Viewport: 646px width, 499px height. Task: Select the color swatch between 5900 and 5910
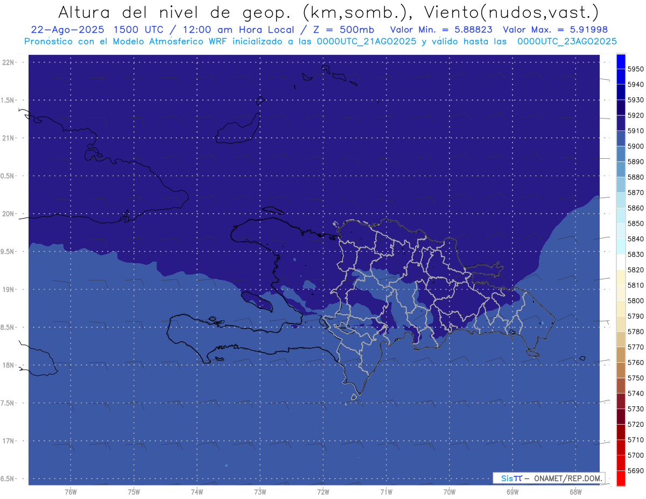pyautogui.click(x=620, y=138)
